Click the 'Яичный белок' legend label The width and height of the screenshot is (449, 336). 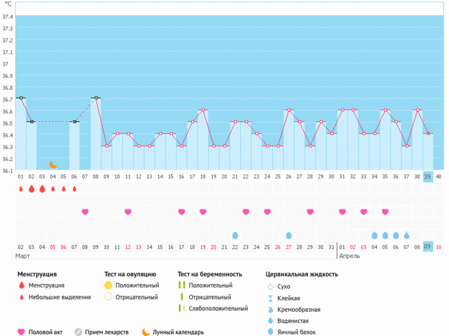[297, 332]
